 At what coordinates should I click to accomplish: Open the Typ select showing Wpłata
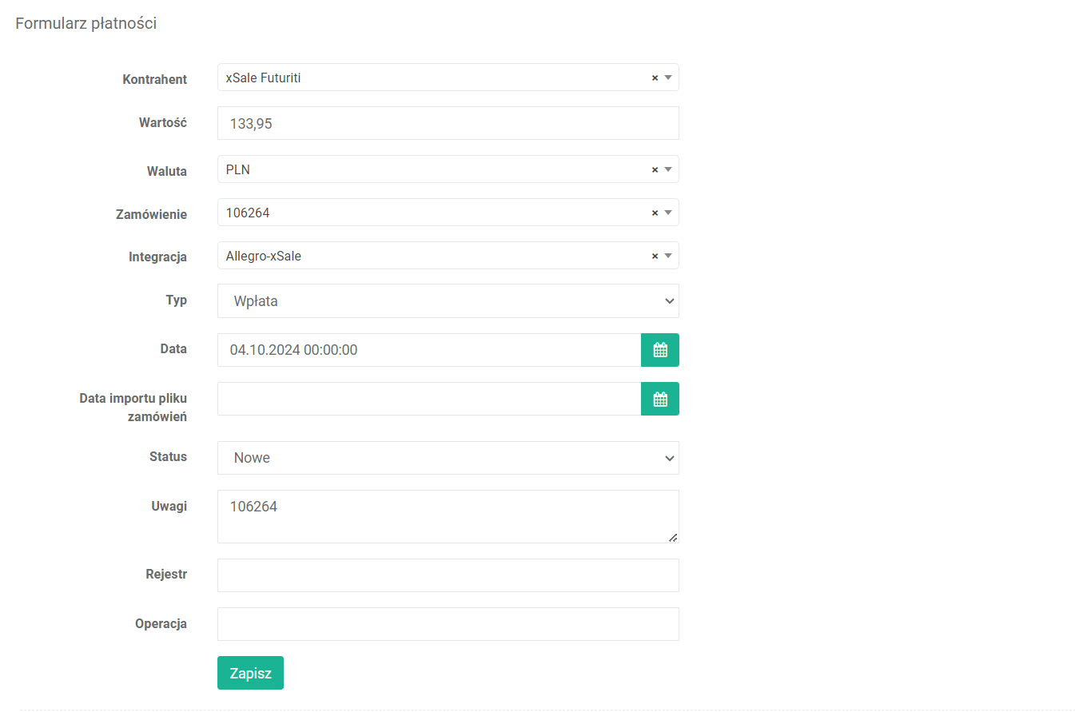(x=448, y=301)
